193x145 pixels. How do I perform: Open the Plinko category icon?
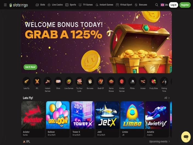click(x=132, y=81)
